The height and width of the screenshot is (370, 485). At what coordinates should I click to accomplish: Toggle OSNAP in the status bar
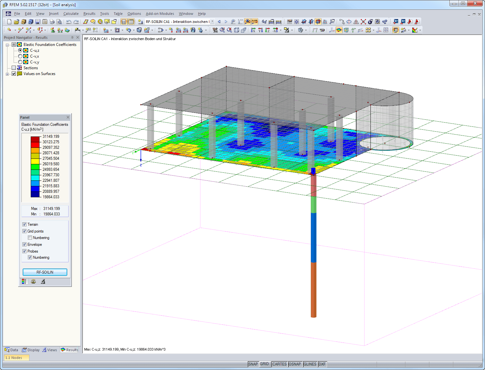(295, 364)
